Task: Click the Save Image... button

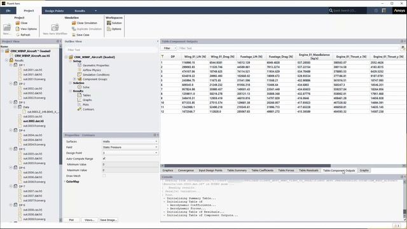Action: [x=109, y=220]
